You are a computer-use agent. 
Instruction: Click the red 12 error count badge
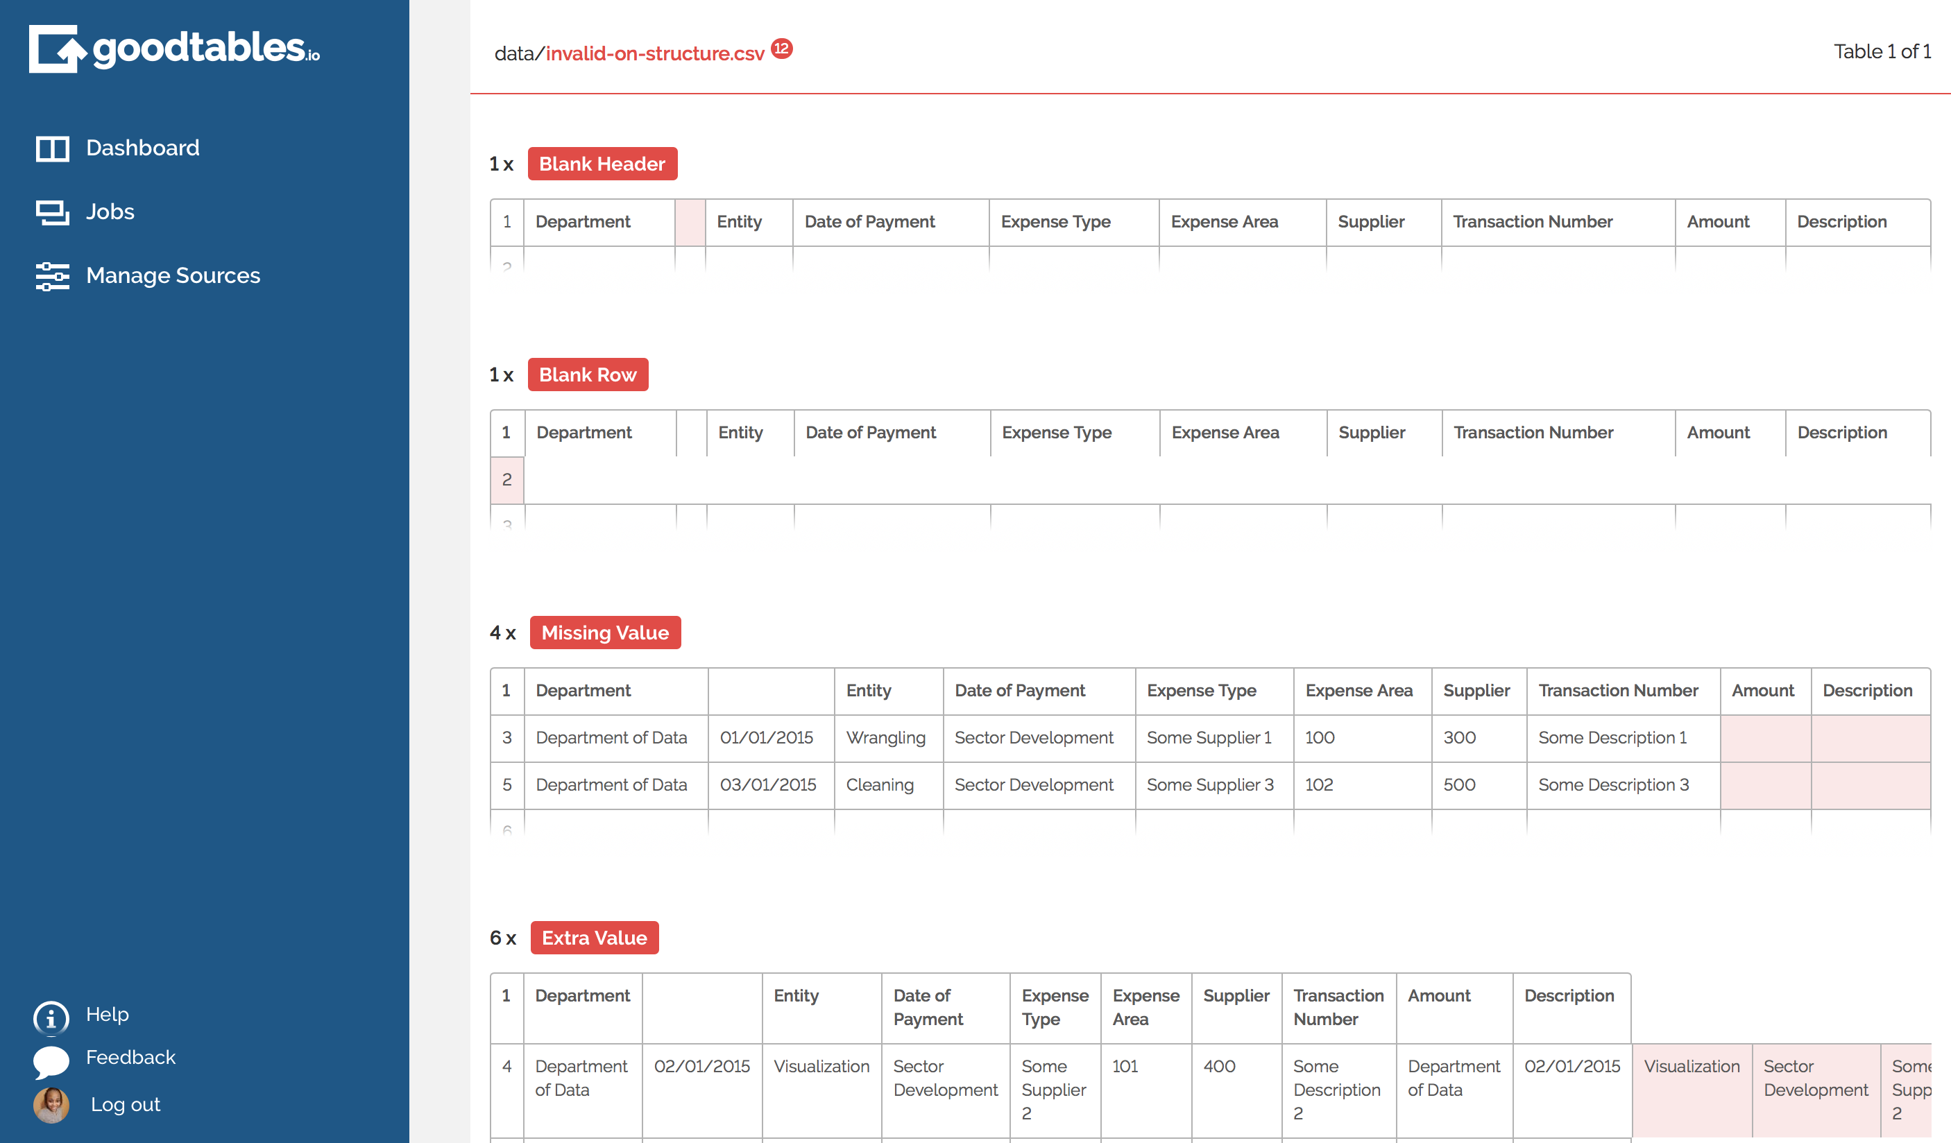pos(782,49)
